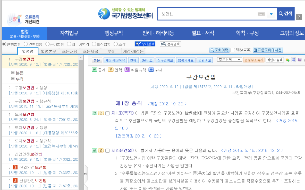Click the 신구법비교 toolbar button
Screen dimensions: 305x190
pos(165,60)
